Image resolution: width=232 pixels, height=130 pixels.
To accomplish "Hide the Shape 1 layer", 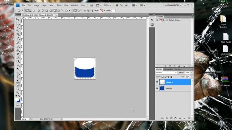I will (157, 88).
